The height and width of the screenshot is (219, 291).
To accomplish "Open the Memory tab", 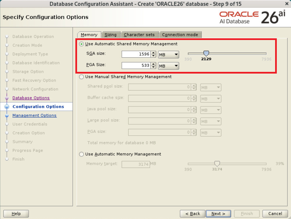I will (89, 35).
